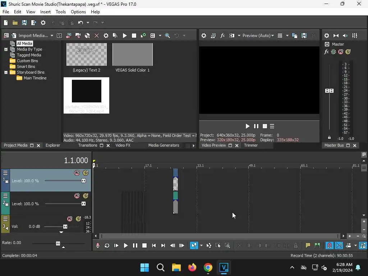Click the Record microphone button
Image resolution: width=368 pixels, height=276 pixels.
tap(98, 245)
